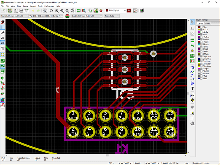Viewport: 220px width, 165px height.
Task: Toggle B.Cu layer visibility checkbox
Action: tap(201, 34)
